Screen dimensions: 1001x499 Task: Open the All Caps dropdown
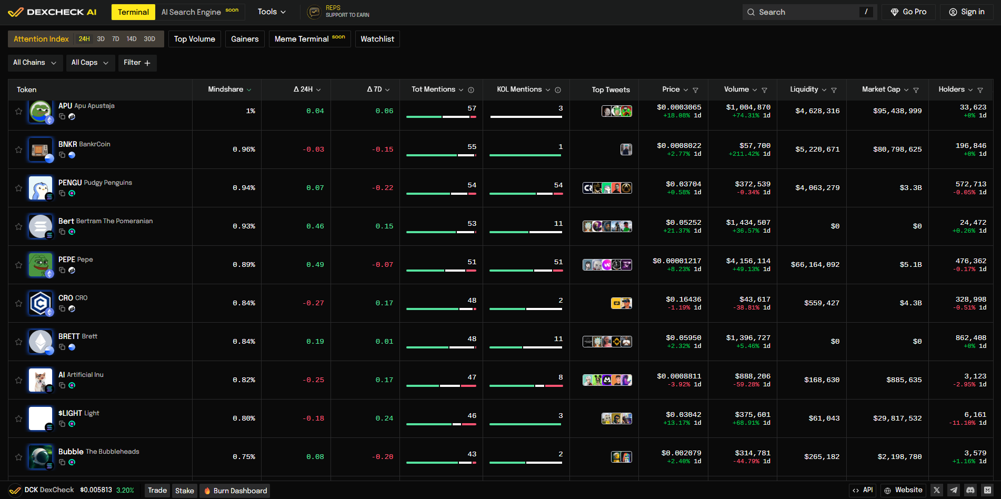(x=90, y=63)
